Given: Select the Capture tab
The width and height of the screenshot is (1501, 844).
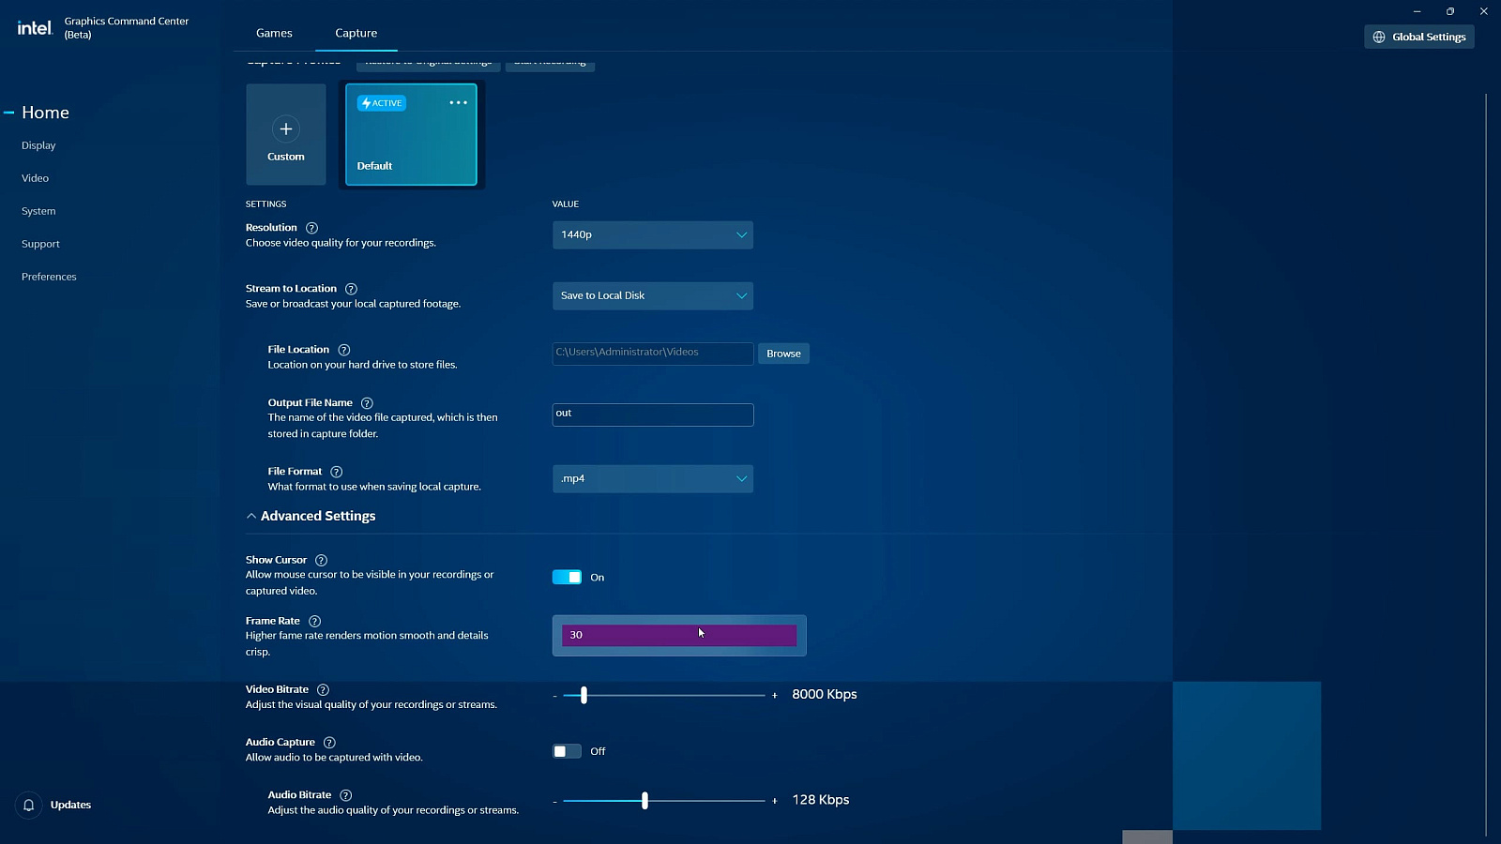Looking at the screenshot, I should pos(356,33).
